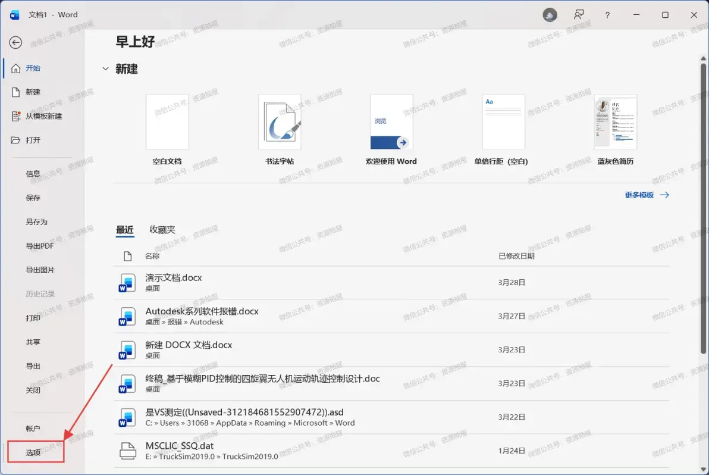
Task: Click the scrollbar down arrow
Action: 703,469
